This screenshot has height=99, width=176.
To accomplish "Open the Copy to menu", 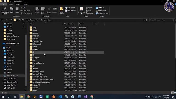I will point(42,11).
